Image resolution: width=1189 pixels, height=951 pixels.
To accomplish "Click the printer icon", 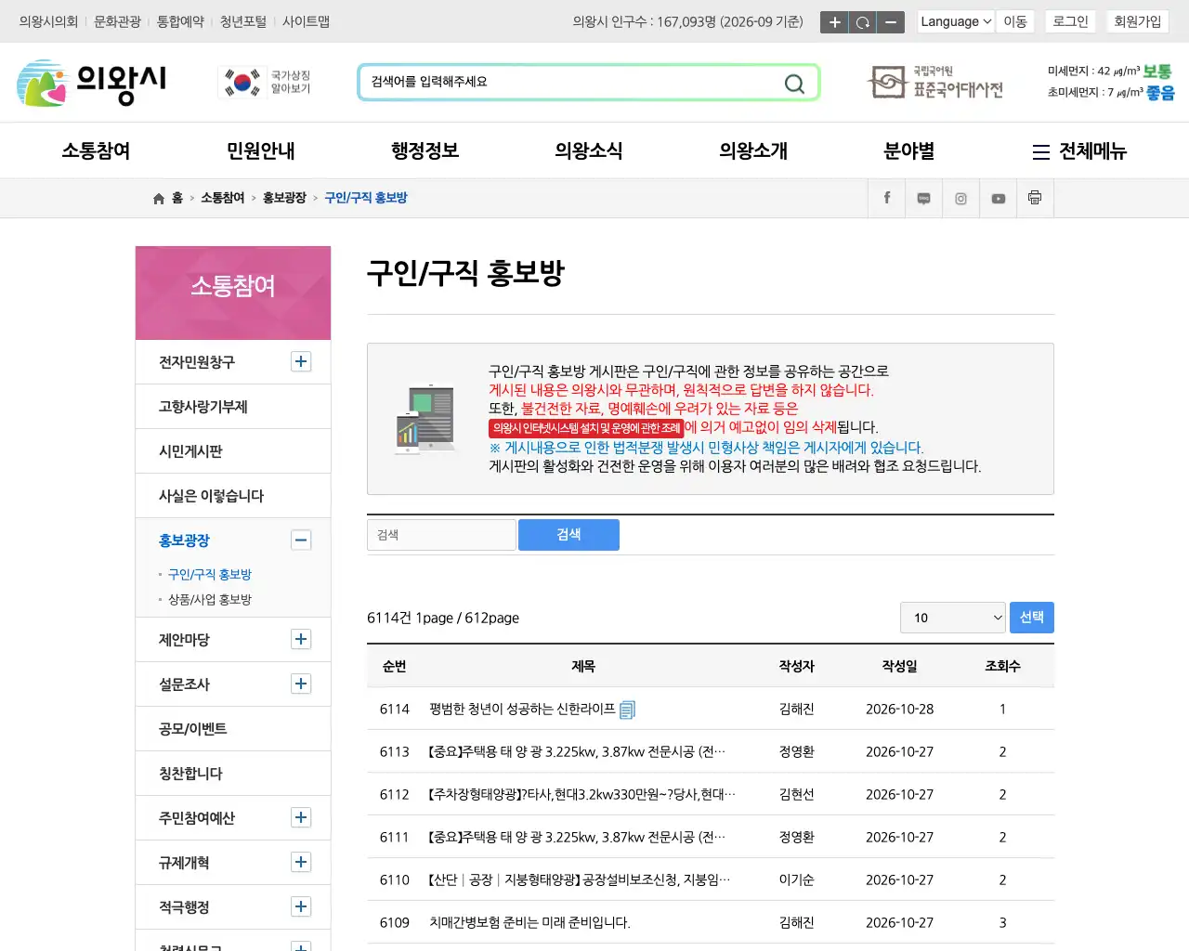I will [1035, 198].
